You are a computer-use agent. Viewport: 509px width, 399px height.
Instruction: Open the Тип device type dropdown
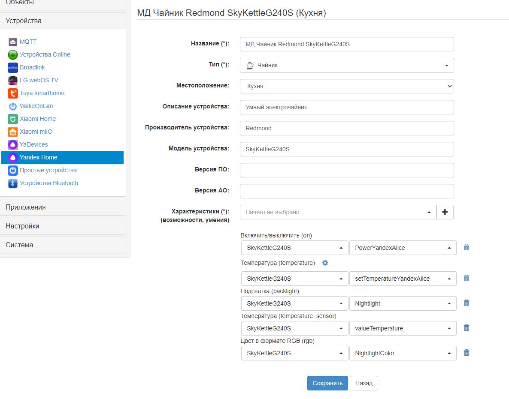[x=346, y=66]
